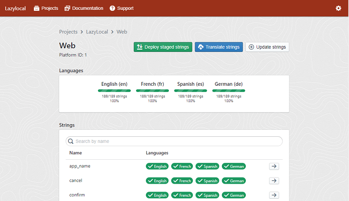Select the German badge for confirm
This screenshot has height=201, width=349.
point(234,195)
